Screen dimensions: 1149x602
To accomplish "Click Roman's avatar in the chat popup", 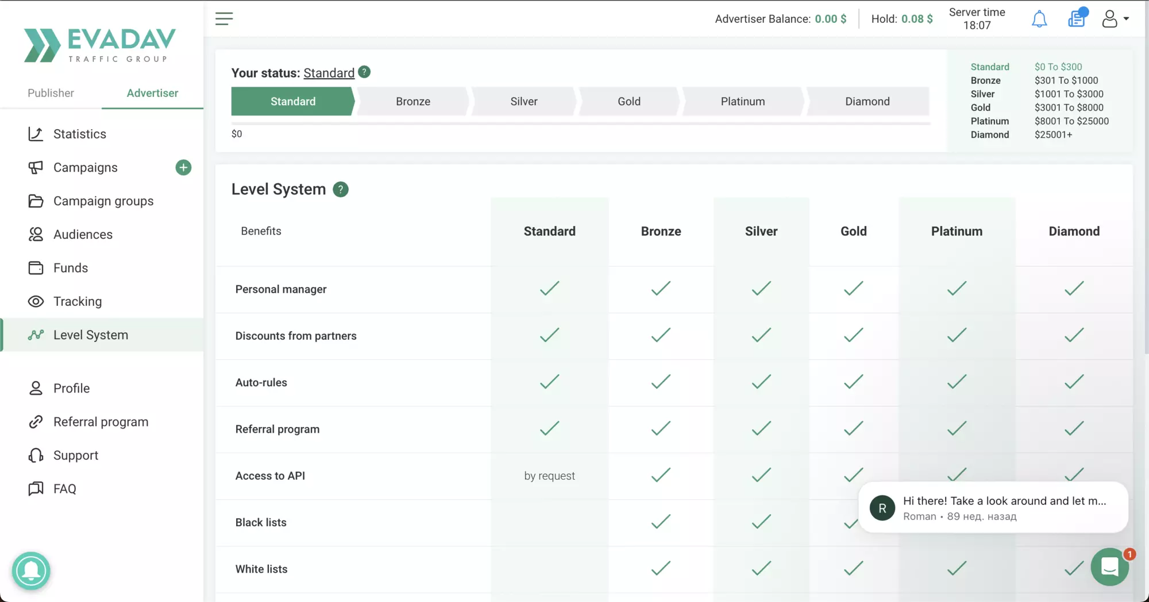I will [882, 508].
